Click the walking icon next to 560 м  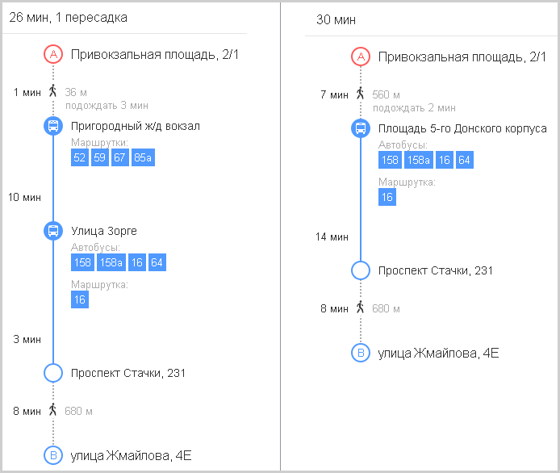pyautogui.click(x=361, y=94)
